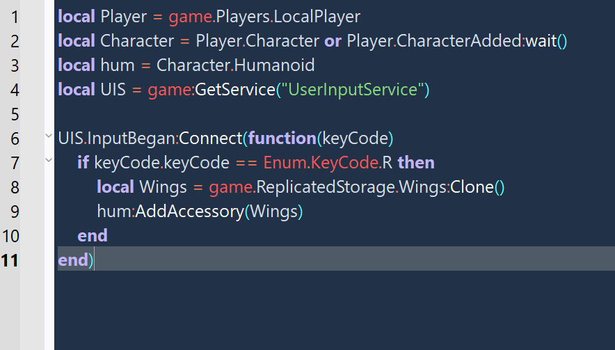Click 'CharacterAdded' in line 2

point(459,41)
